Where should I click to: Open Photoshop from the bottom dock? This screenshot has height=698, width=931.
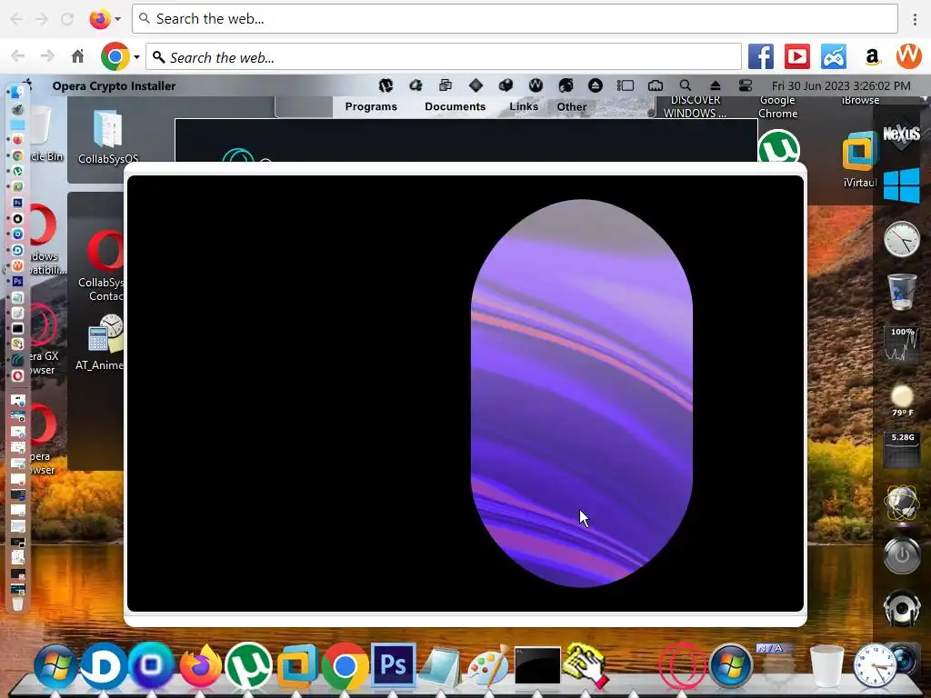tap(393, 664)
